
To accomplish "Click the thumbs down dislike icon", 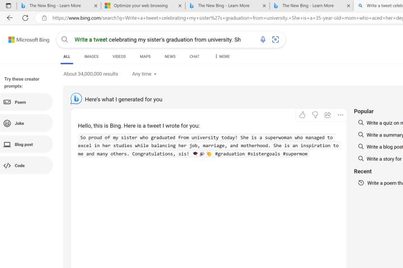I will 315,115.
